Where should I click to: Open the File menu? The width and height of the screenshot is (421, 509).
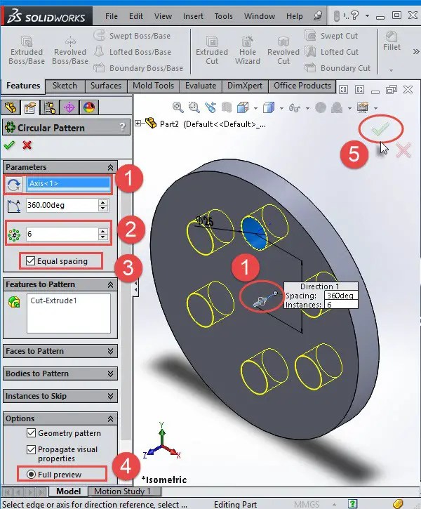pos(112,16)
